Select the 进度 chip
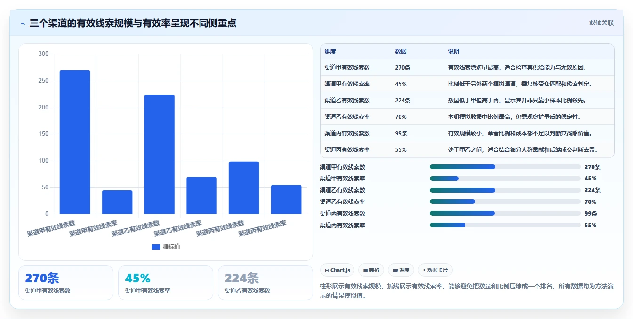633x319 pixels. pyautogui.click(x=401, y=270)
